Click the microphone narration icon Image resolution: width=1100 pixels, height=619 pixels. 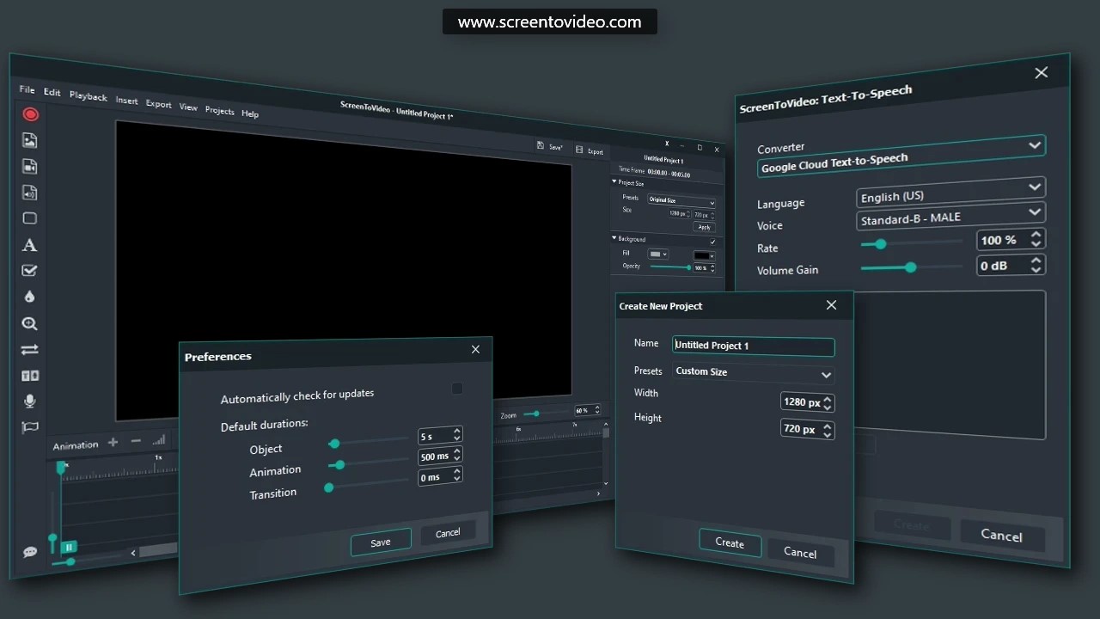(30, 401)
